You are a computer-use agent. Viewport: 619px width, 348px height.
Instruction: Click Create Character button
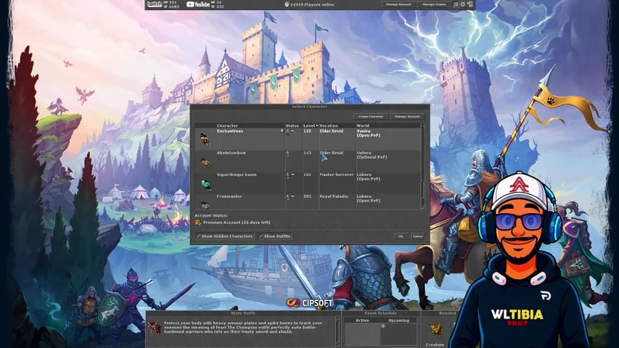click(x=371, y=117)
